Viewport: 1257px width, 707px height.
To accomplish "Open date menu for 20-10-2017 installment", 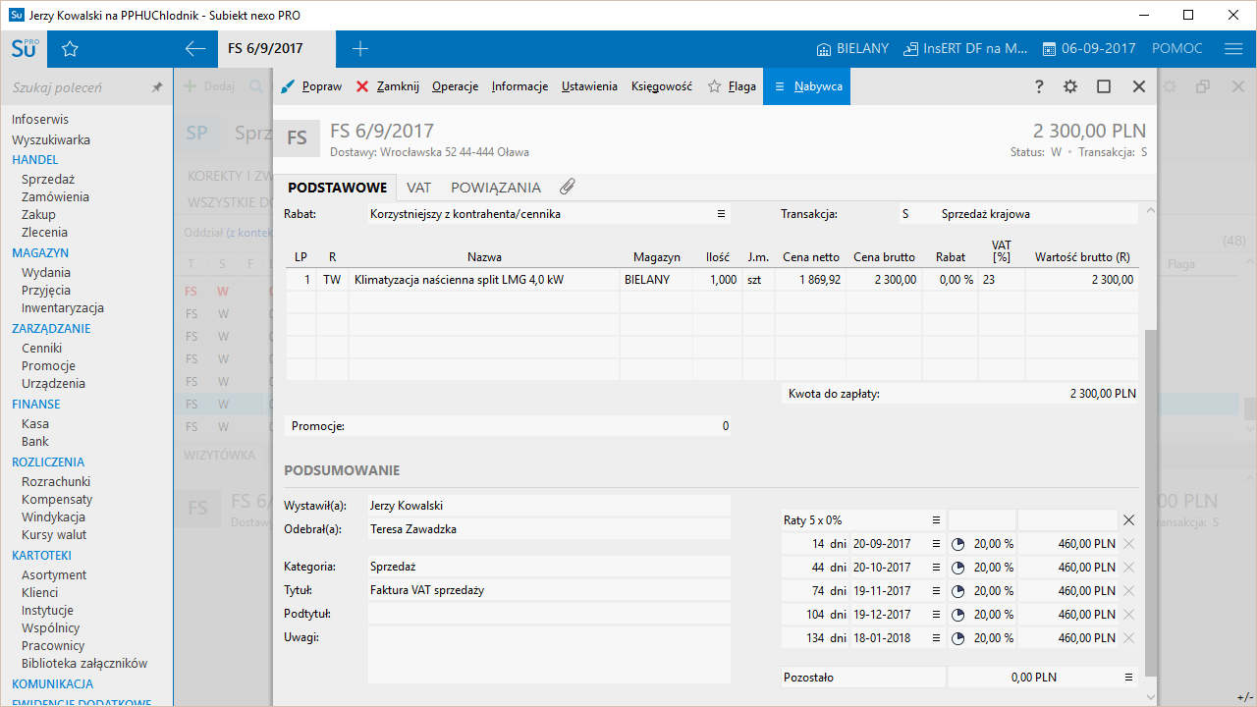I will tap(936, 568).
